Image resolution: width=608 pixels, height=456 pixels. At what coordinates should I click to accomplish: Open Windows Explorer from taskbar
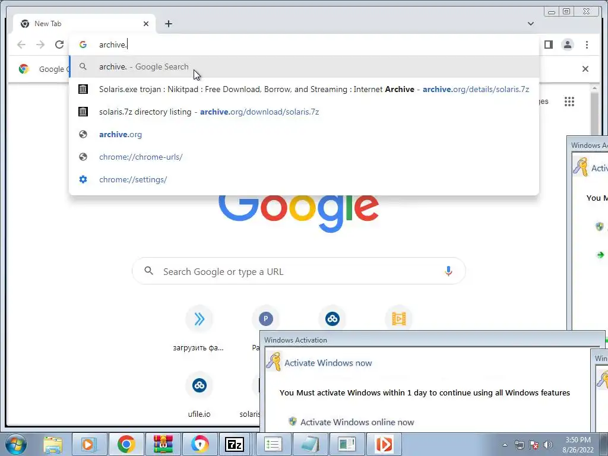[x=53, y=444]
